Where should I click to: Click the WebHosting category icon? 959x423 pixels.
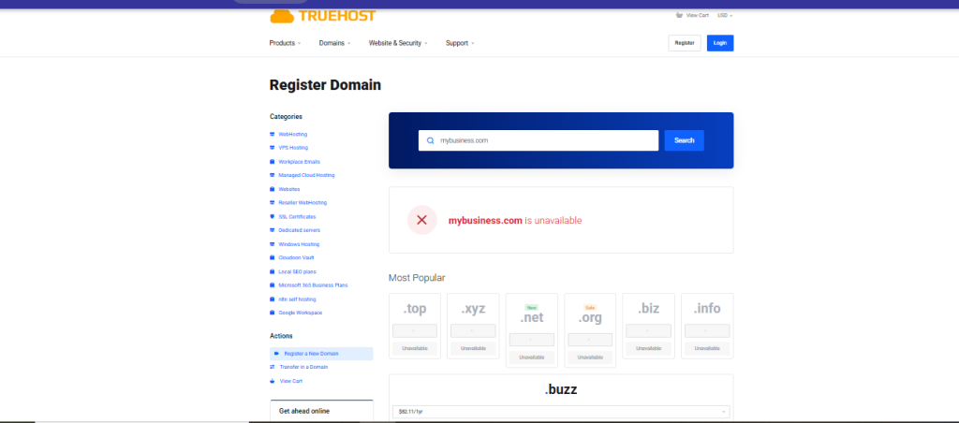click(273, 134)
